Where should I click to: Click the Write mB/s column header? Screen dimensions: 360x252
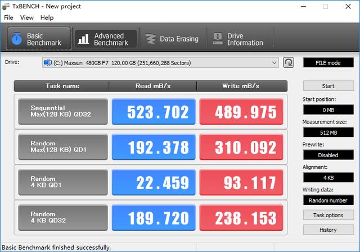[x=242, y=86]
